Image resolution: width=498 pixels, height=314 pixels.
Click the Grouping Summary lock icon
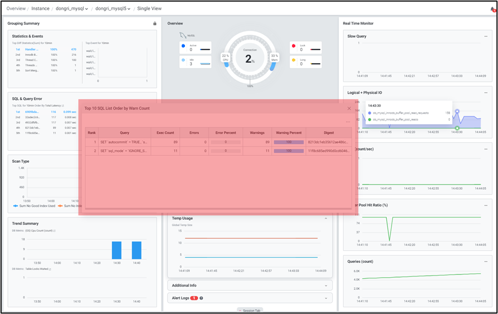coord(154,23)
